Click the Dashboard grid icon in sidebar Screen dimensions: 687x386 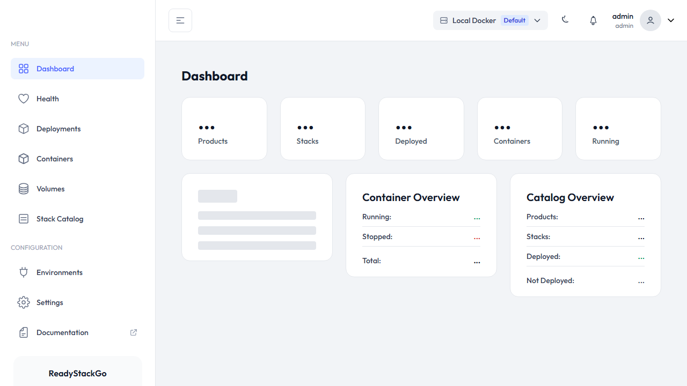(x=24, y=69)
